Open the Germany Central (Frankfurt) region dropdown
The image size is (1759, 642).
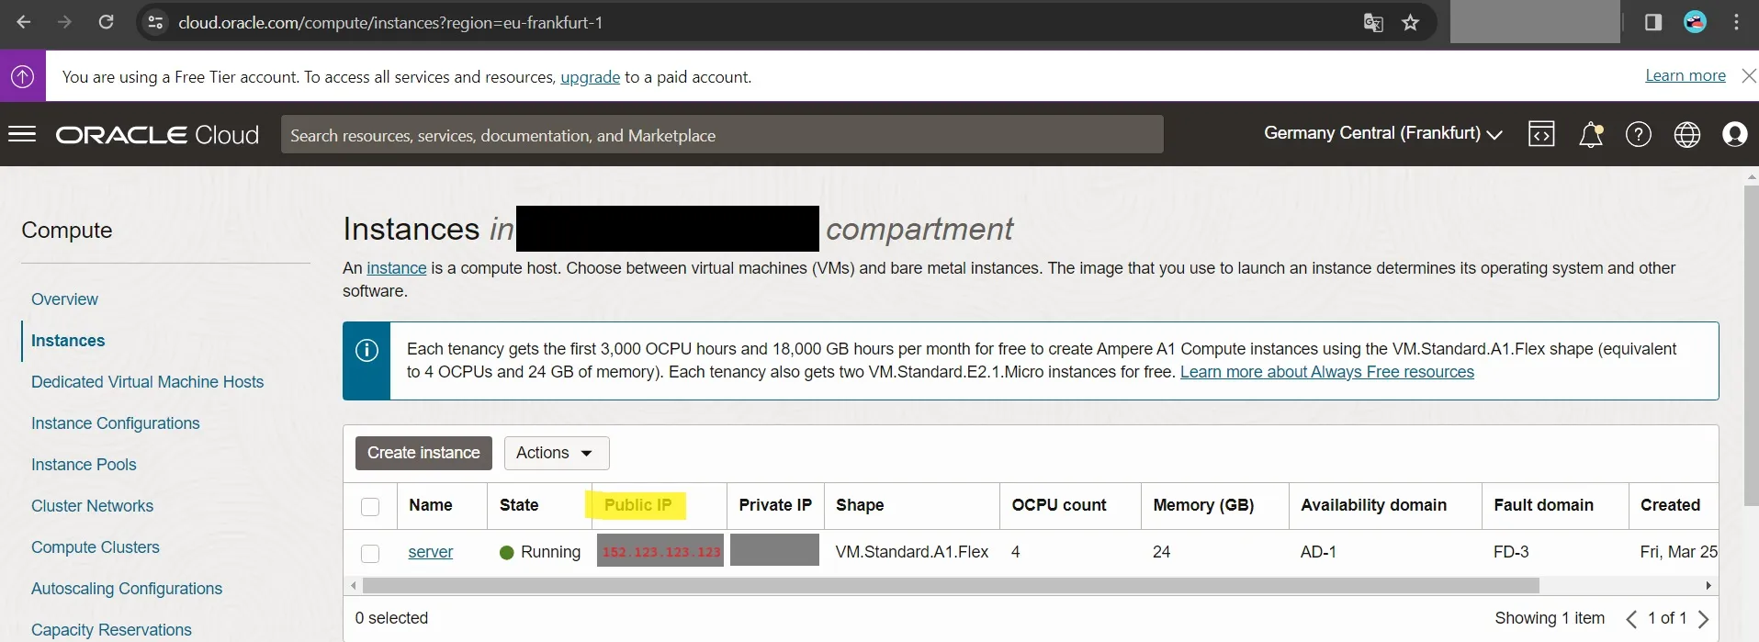pyautogui.click(x=1382, y=133)
